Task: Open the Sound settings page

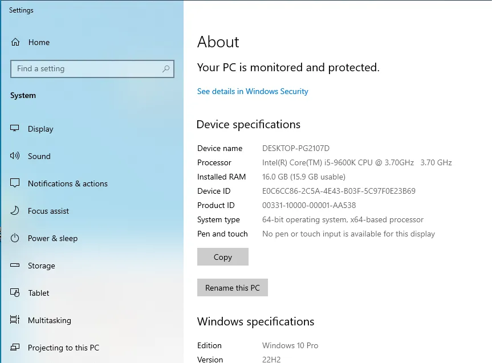Action: pyautogui.click(x=39, y=156)
